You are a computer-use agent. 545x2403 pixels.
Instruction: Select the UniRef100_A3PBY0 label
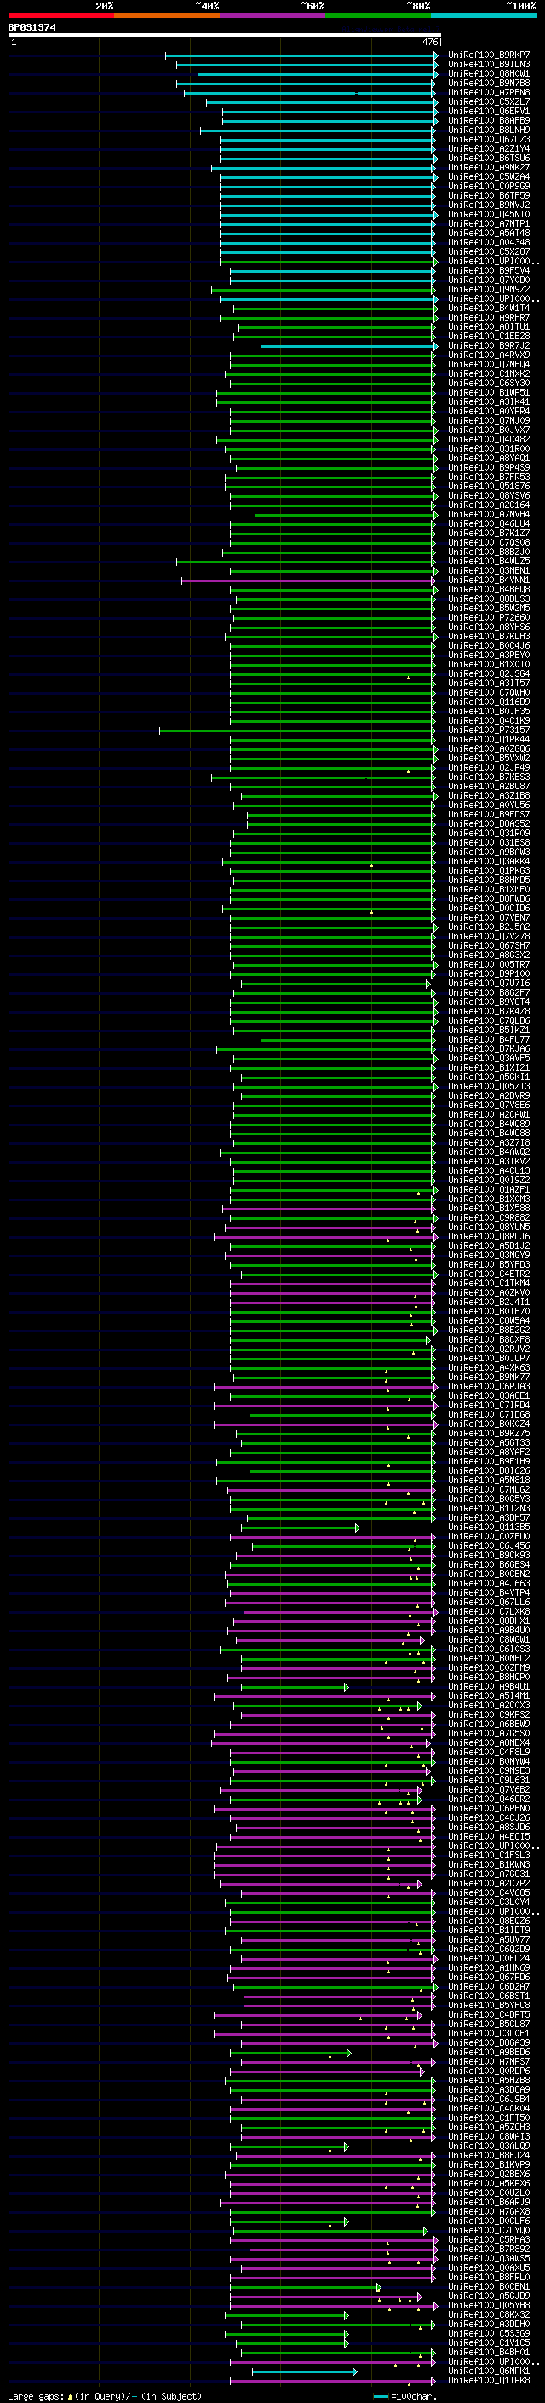click(x=488, y=655)
